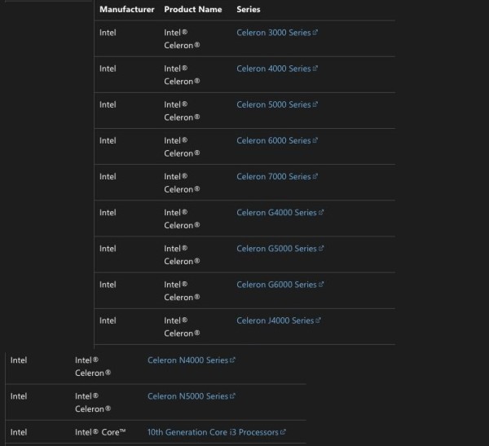The image size is (489, 446).
Task: Click Intel manufacturer cell in Core i3 row
Action: tap(19, 432)
